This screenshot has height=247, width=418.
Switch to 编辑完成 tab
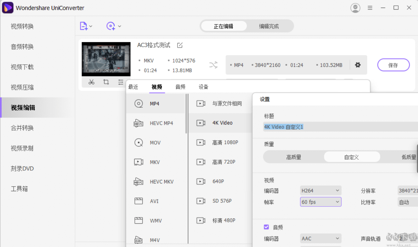coord(269,26)
